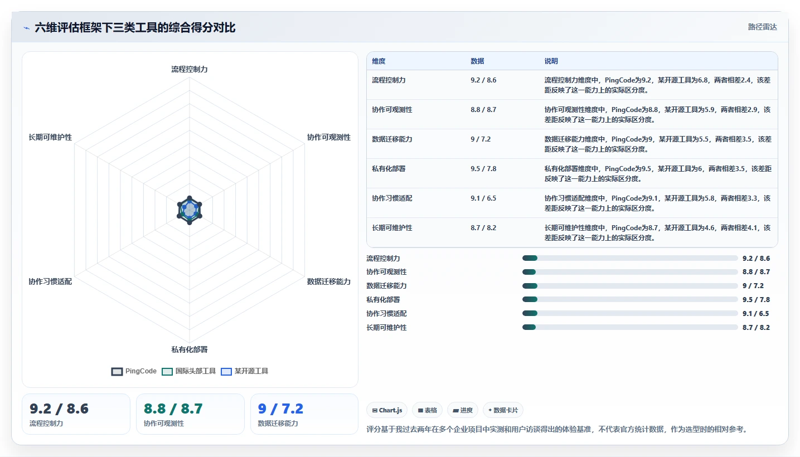Open the 9 / 7.2 数据迁移能力 data card
800x457 pixels.
click(304, 414)
